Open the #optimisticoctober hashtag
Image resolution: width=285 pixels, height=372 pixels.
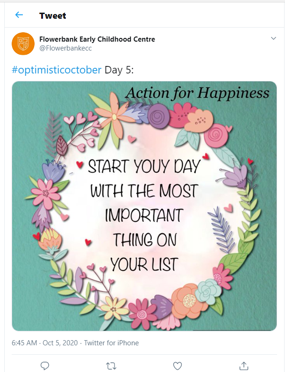(56, 70)
